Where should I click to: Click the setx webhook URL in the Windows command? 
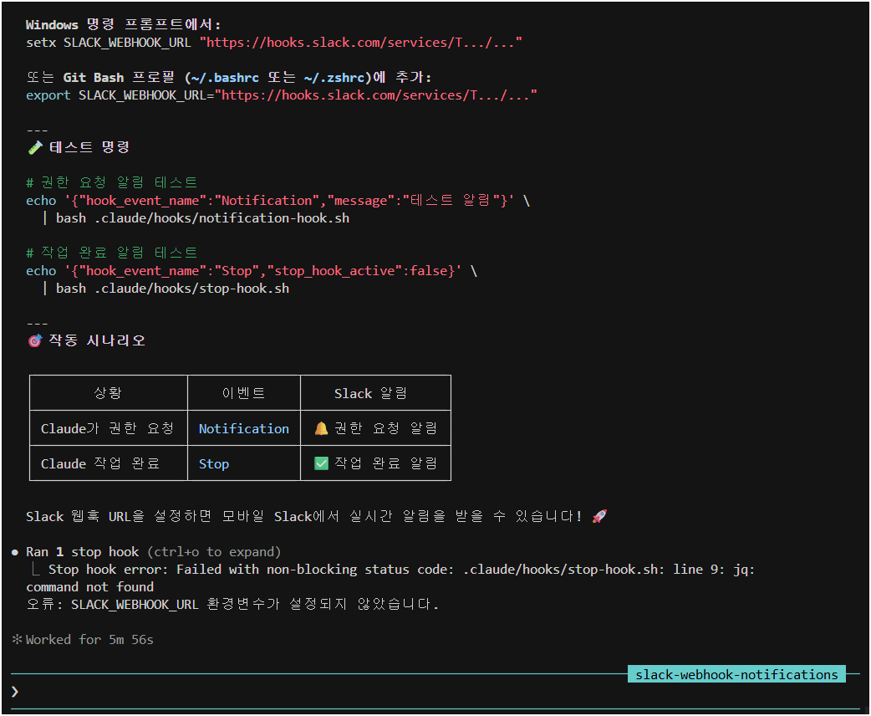click(x=361, y=43)
